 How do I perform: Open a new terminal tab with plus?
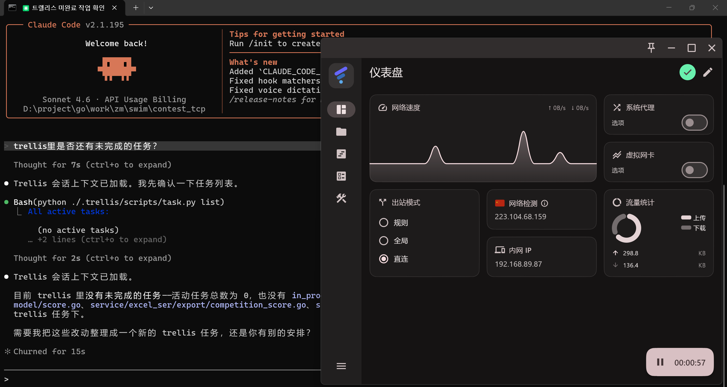136,8
